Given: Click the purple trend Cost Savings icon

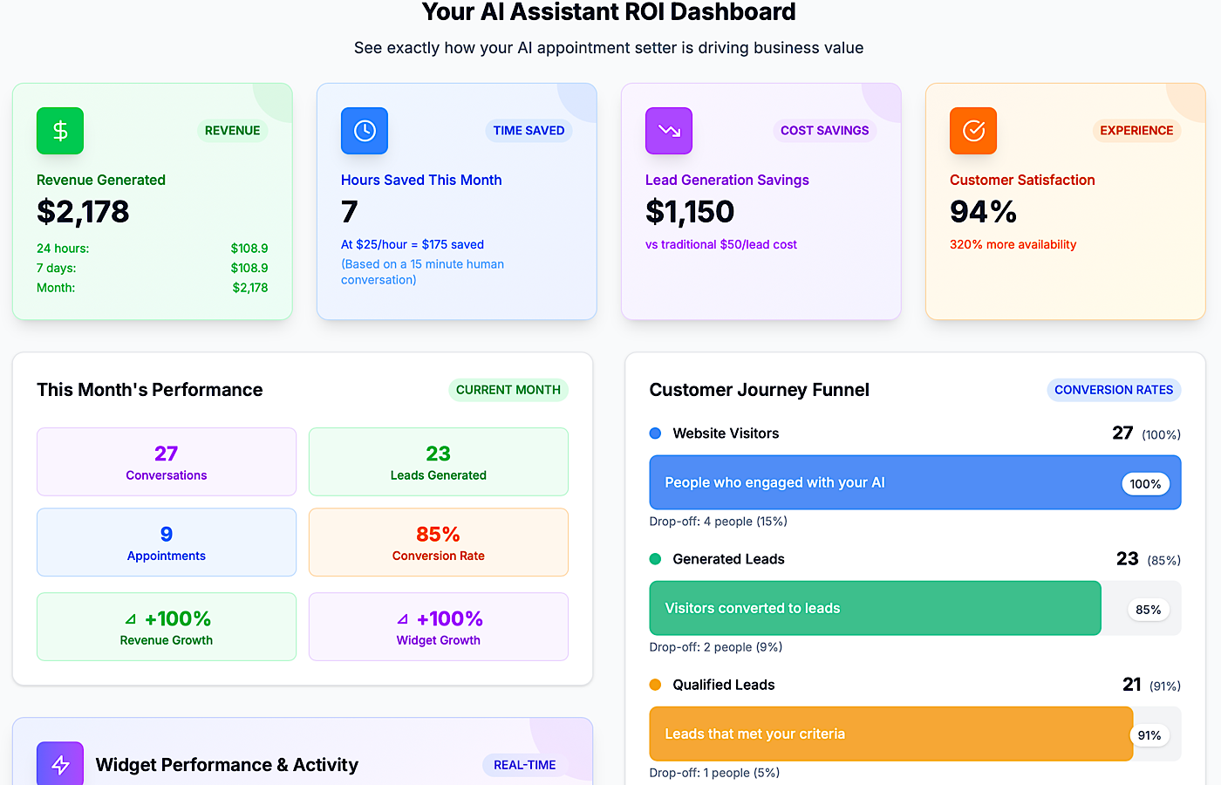Looking at the screenshot, I should 668,130.
